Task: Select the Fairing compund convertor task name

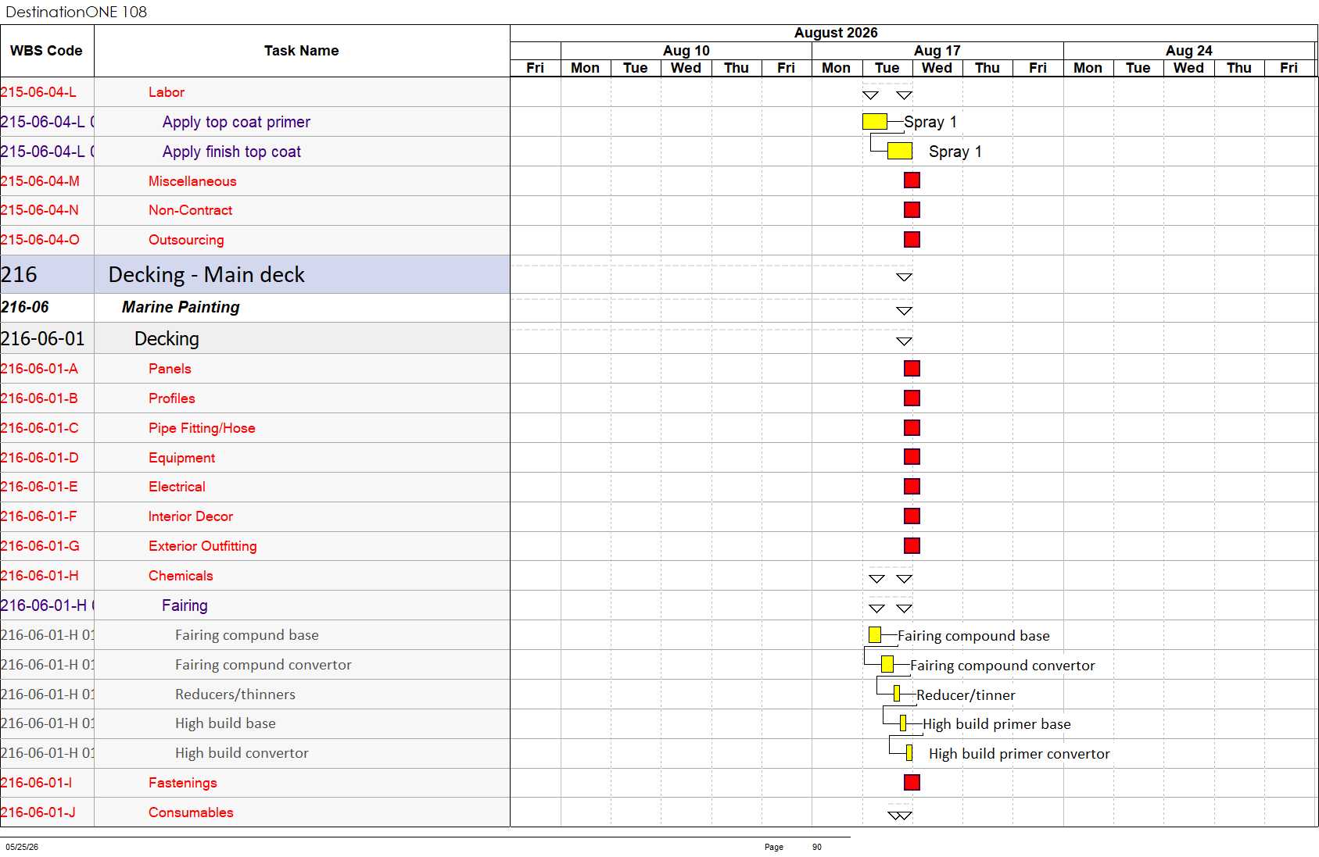Action: point(263,665)
